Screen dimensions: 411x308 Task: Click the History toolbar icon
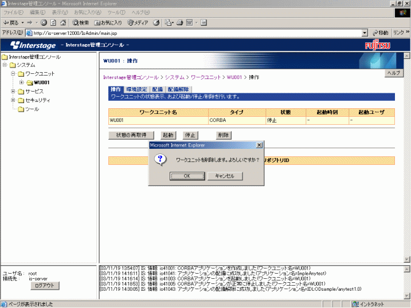click(155, 22)
